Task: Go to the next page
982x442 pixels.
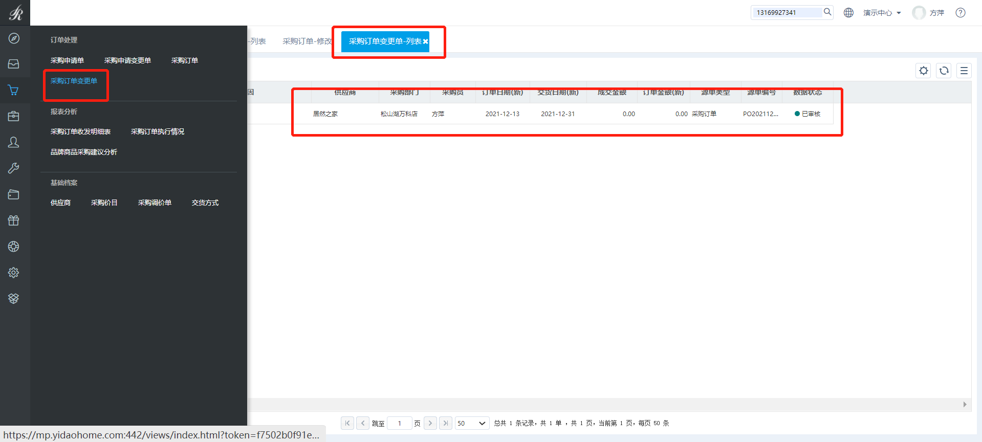Action: 430,423
